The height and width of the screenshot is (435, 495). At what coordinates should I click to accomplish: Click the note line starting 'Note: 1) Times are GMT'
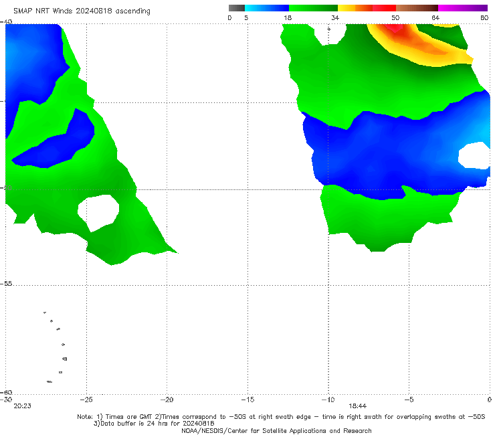coord(281,417)
